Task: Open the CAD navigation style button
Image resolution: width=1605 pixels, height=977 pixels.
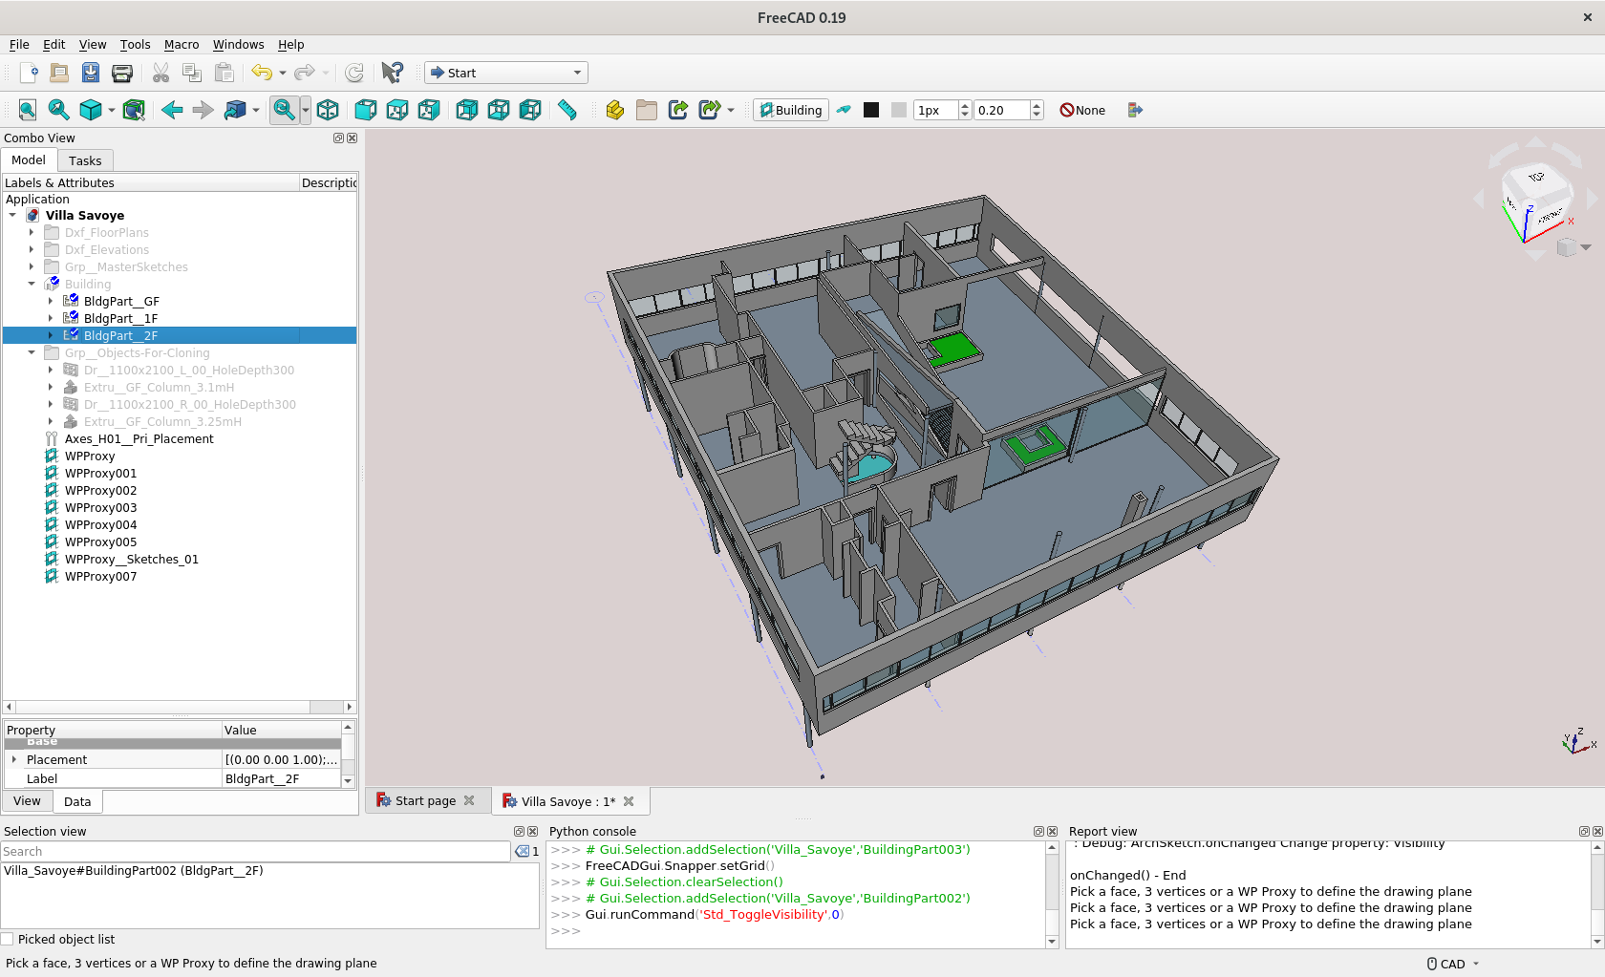Action: click(1452, 964)
